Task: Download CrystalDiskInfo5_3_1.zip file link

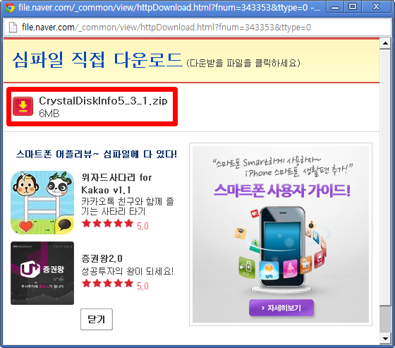Action: [103, 101]
